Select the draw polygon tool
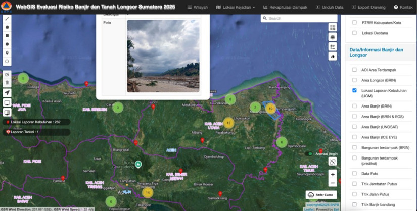This screenshot has height=211, width=417. (x=7, y=27)
